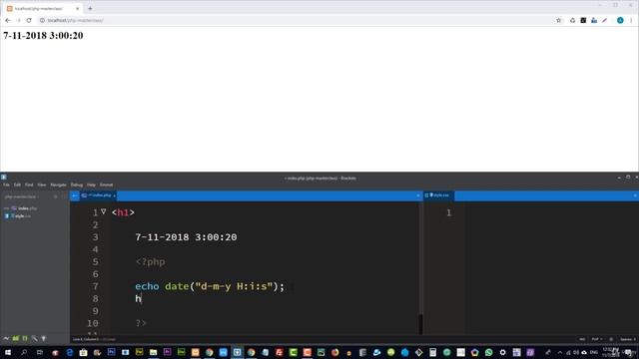
Task: Reload the localhost page in Chrome
Action: click(x=29, y=20)
